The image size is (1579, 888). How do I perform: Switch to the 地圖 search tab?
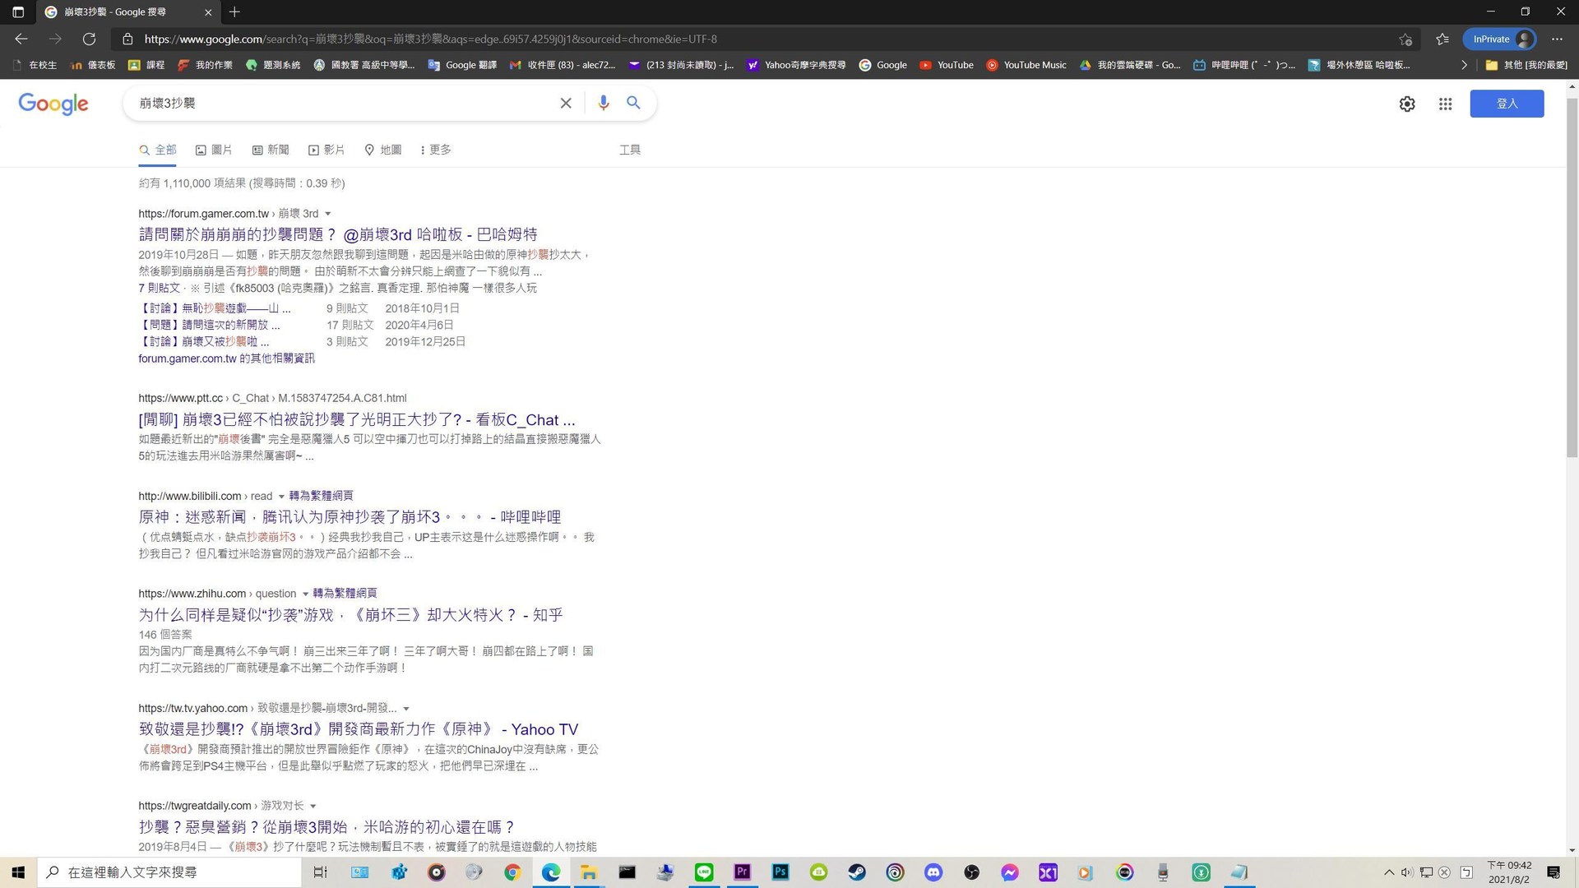click(x=383, y=150)
